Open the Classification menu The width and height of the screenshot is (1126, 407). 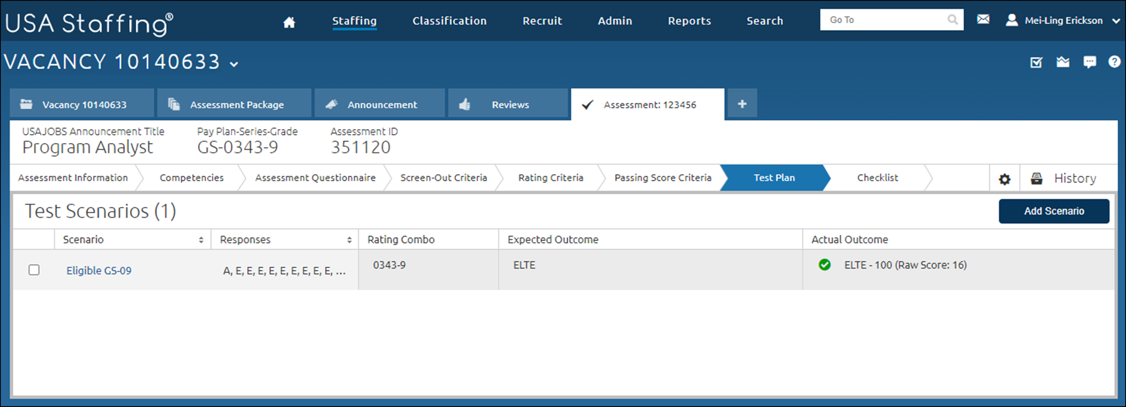pos(449,21)
